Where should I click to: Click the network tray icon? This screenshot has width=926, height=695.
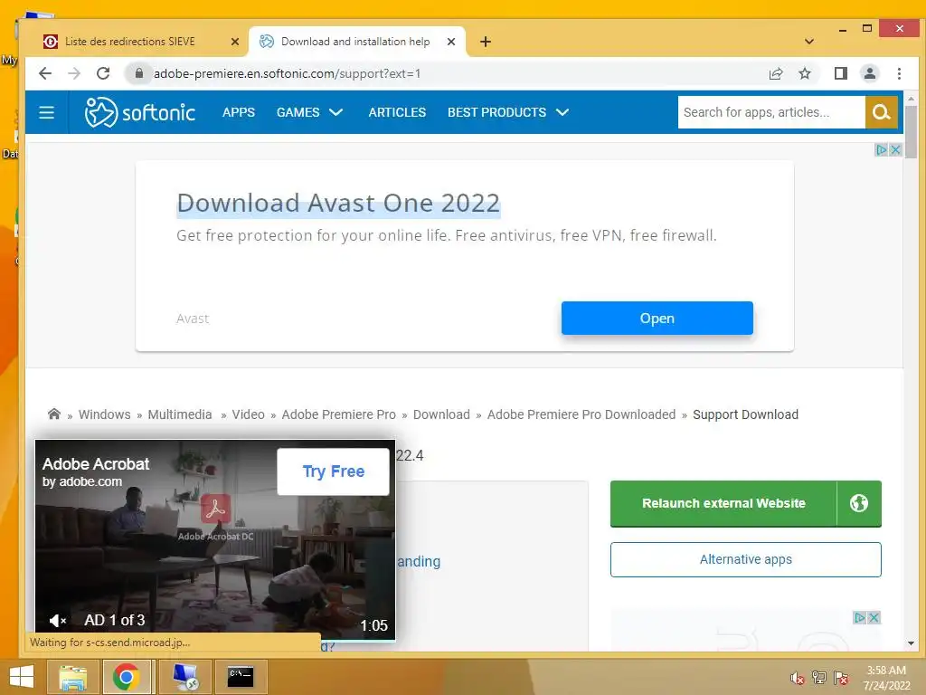pyautogui.click(x=819, y=678)
